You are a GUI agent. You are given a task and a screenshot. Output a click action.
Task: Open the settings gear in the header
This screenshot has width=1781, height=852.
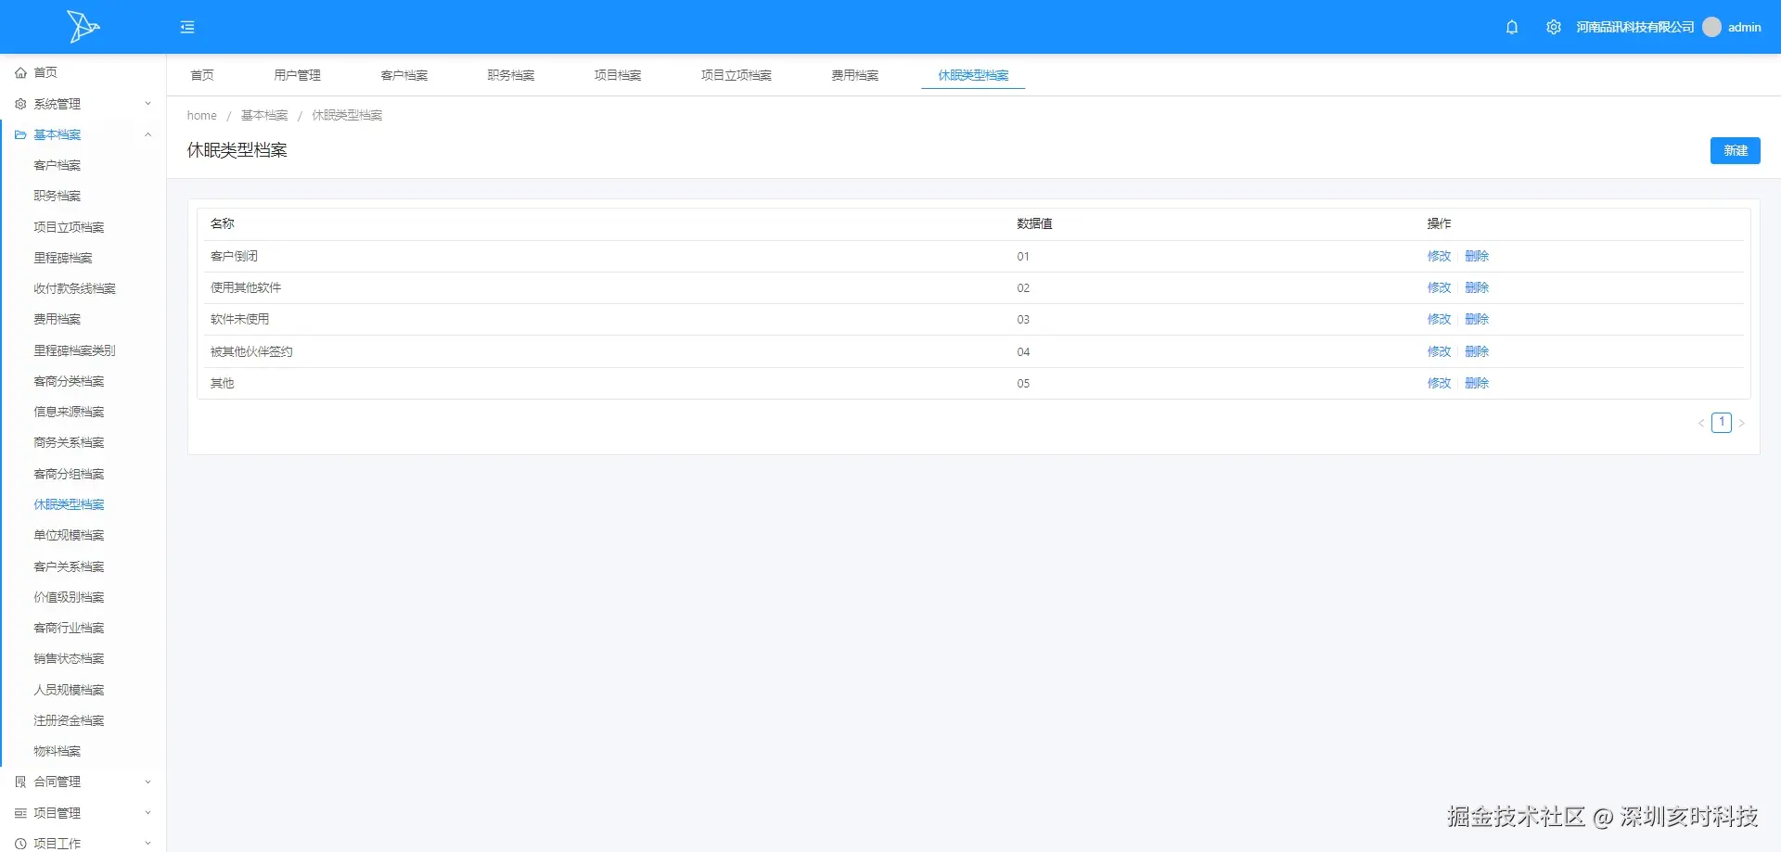pyautogui.click(x=1554, y=27)
